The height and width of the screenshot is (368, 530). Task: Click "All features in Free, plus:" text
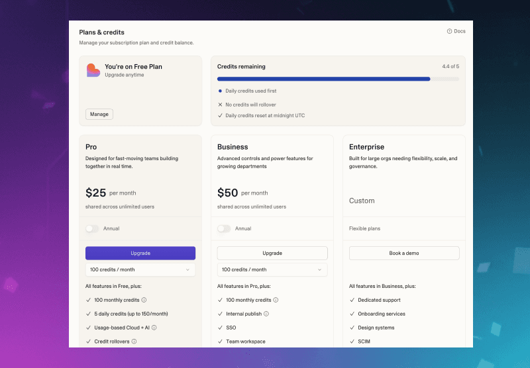click(113, 286)
